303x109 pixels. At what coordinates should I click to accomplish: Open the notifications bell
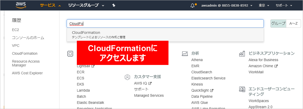pos(193,5)
